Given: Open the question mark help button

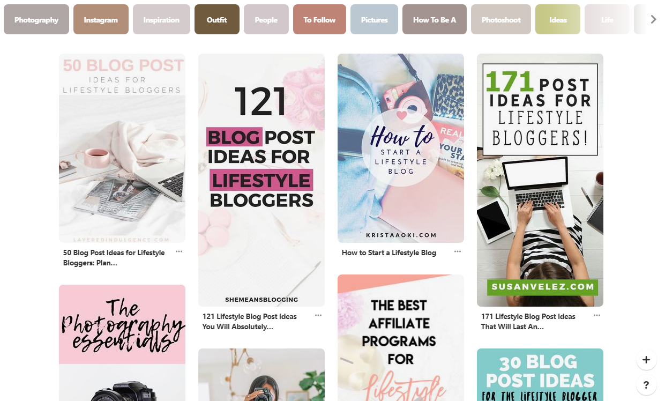Looking at the screenshot, I should click(x=646, y=385).
